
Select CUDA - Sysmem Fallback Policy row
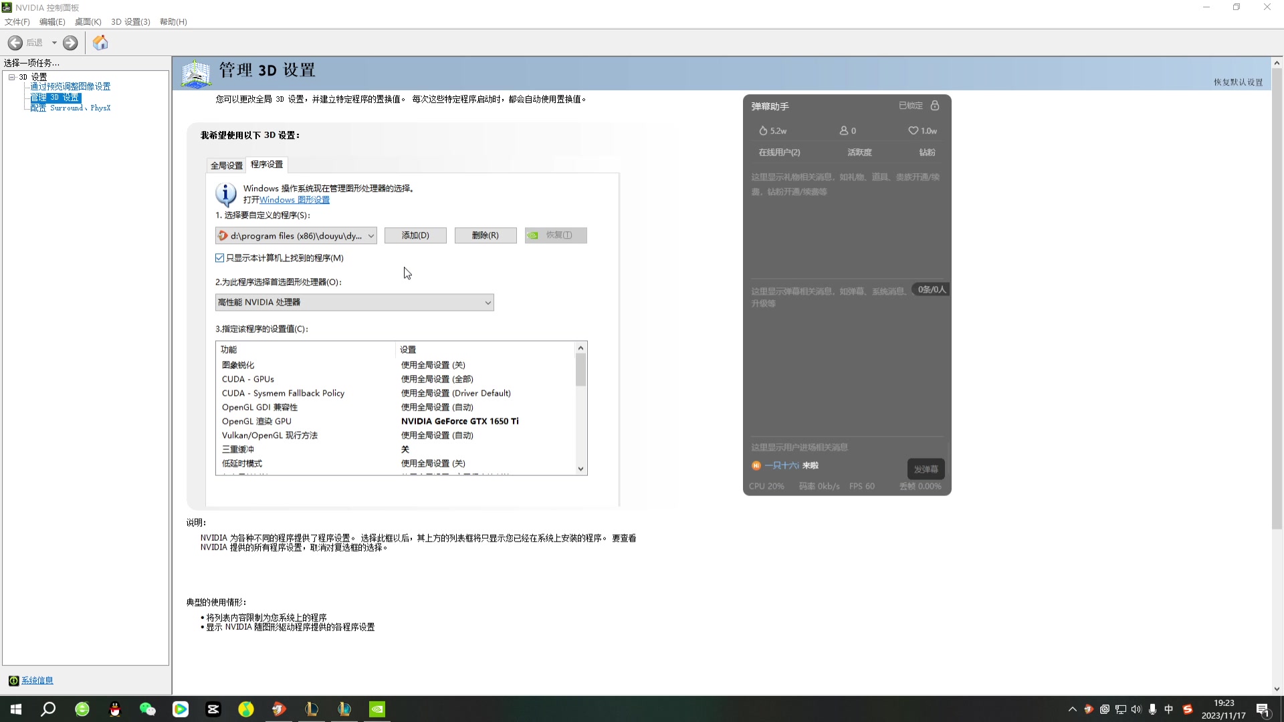tap(395, 393)
